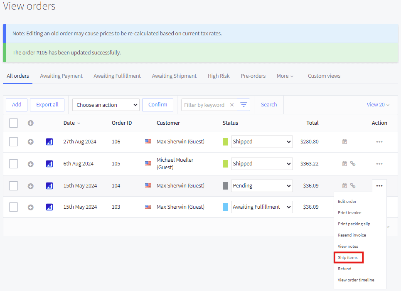Open notes icon for order 106
This screenshot has width=401, height=291.
pyautogui.click(x=345, y=141)
